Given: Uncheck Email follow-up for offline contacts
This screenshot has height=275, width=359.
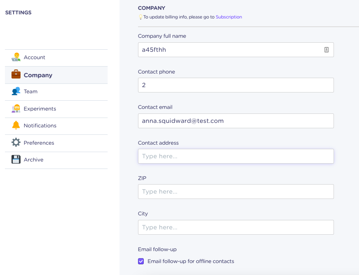Looking at the screenshot, I should click(x=141, y=261).
